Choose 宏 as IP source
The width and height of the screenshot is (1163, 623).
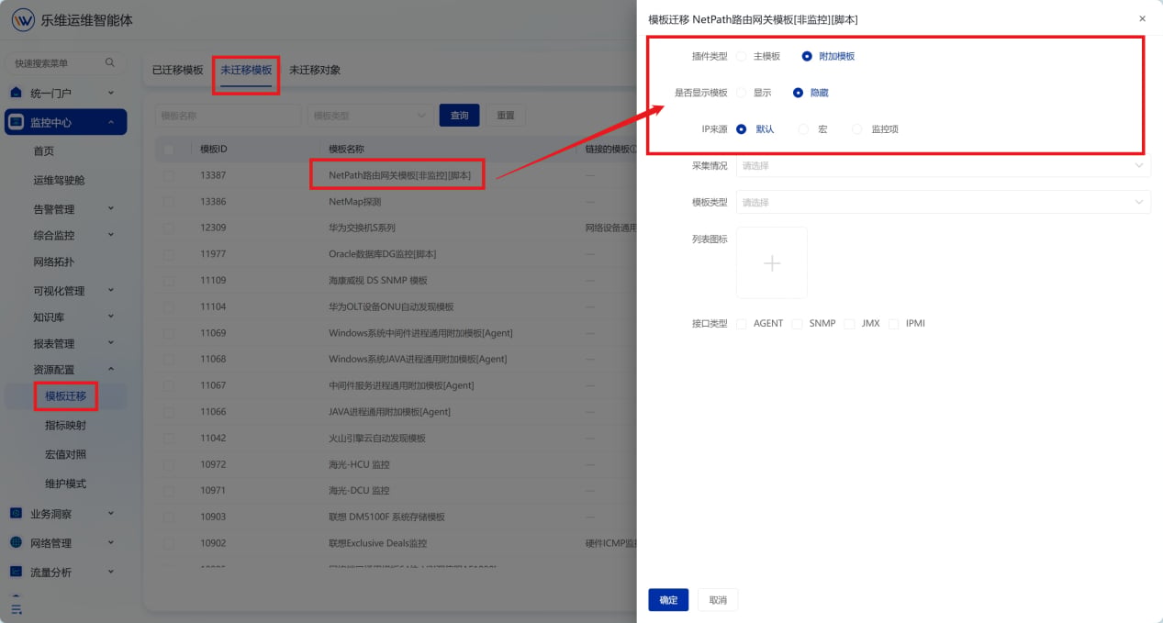click(x=803, y=129)
